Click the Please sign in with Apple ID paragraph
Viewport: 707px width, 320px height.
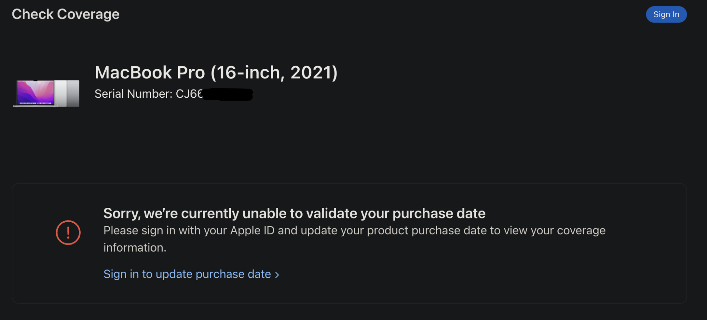point(354,231)
